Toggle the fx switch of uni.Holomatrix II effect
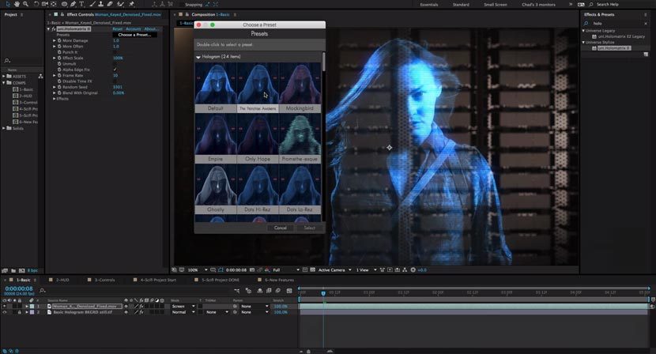This screenshot has height=354, width=656. [54, 29]
